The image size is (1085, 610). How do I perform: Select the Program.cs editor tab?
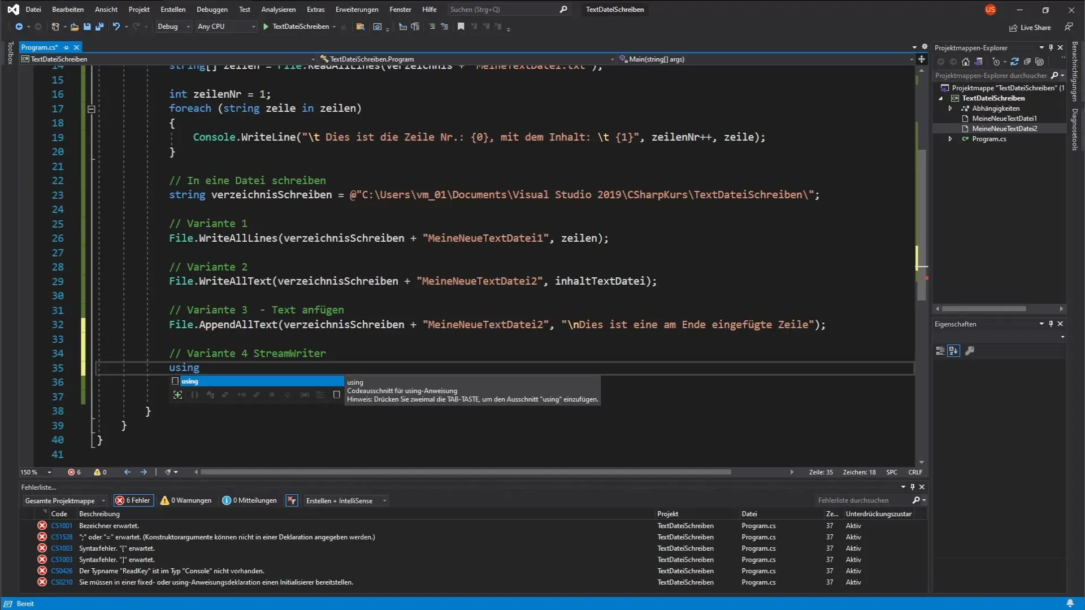(40, 47)
